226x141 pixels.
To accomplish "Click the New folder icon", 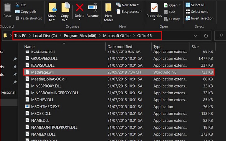I will [108, 8].
